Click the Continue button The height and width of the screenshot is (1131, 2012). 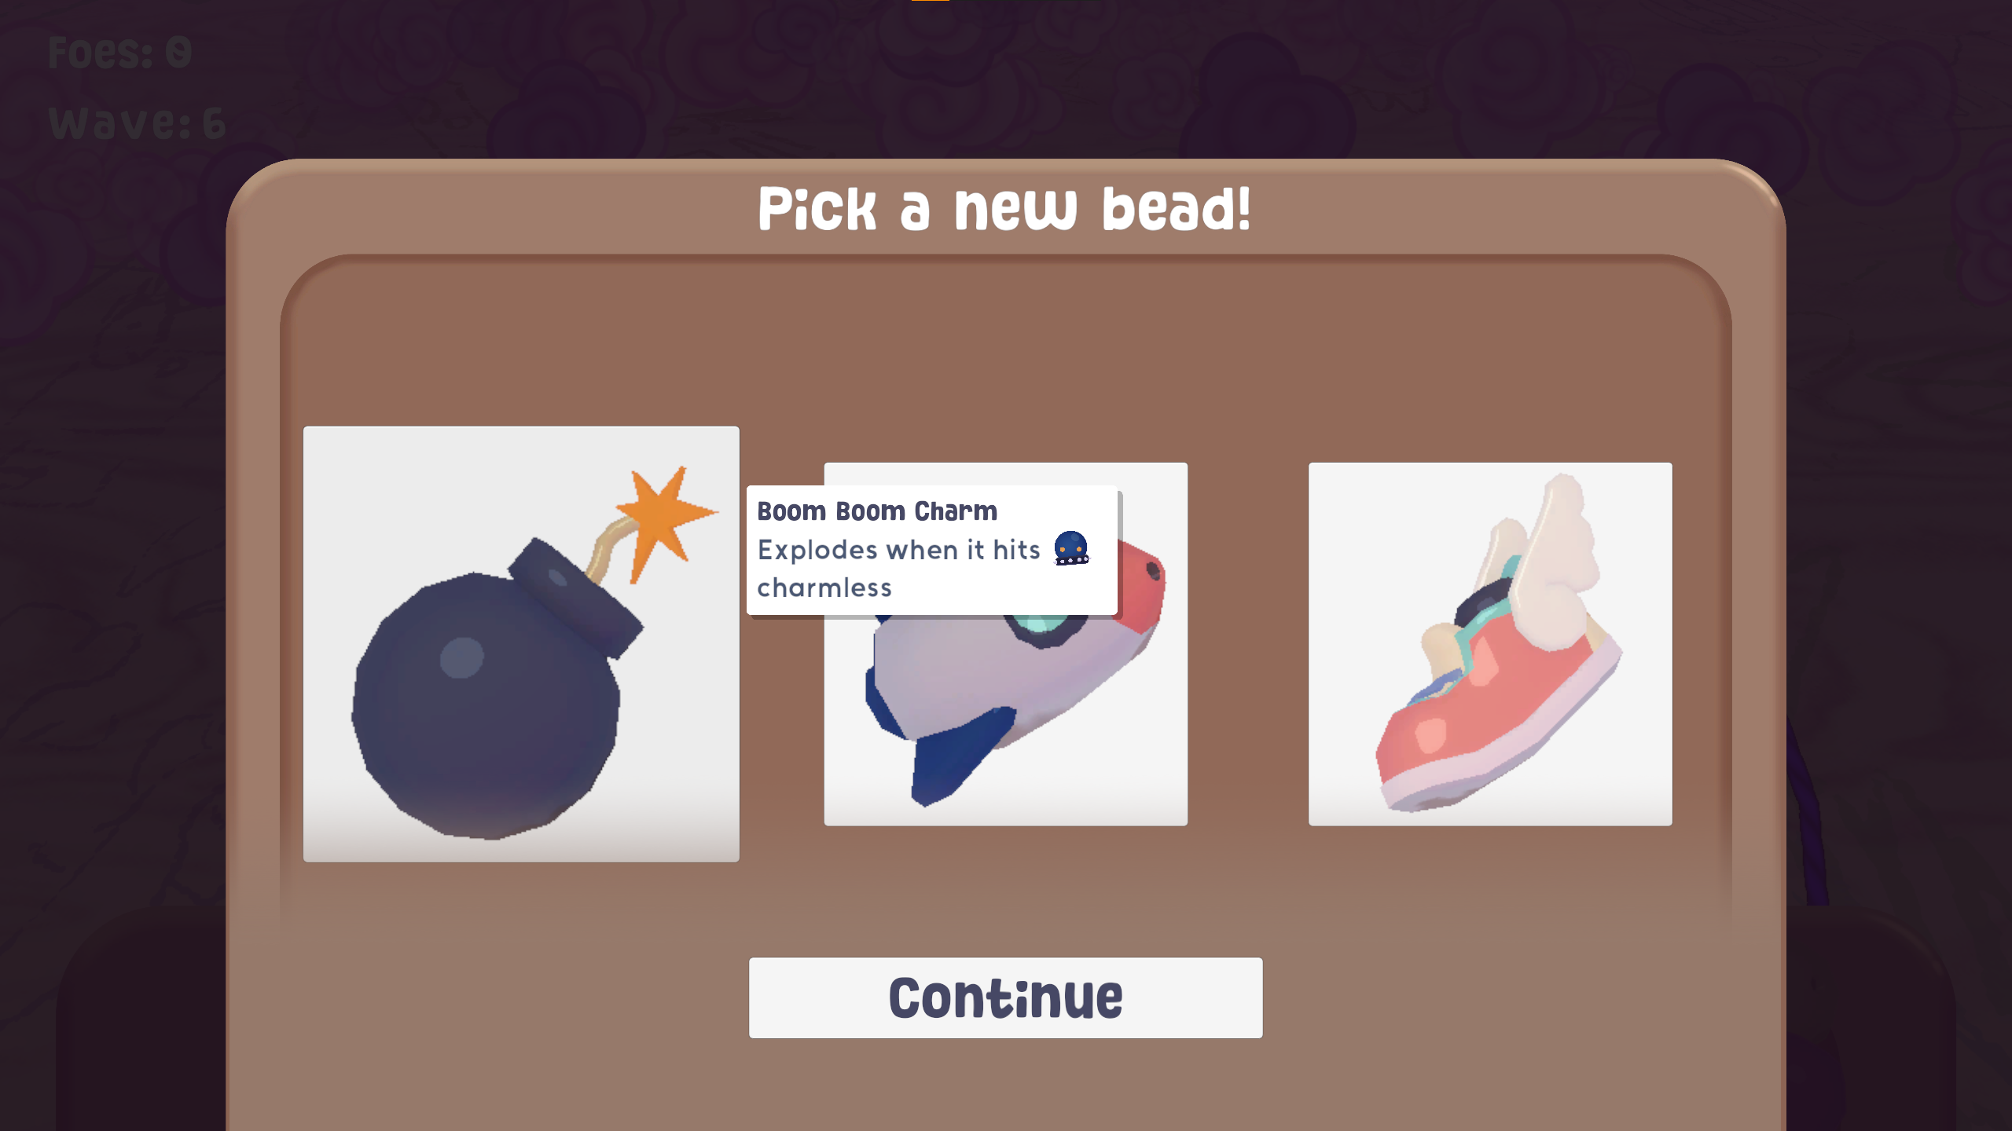(x=1006, y=997)
